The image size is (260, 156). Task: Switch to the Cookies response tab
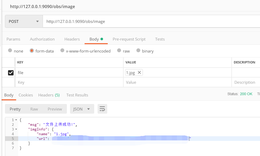(26, 95)
